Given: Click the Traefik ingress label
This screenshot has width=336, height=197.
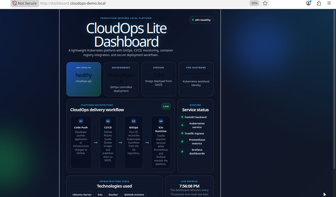Looking at the screenshot, I should click(194, 134).
